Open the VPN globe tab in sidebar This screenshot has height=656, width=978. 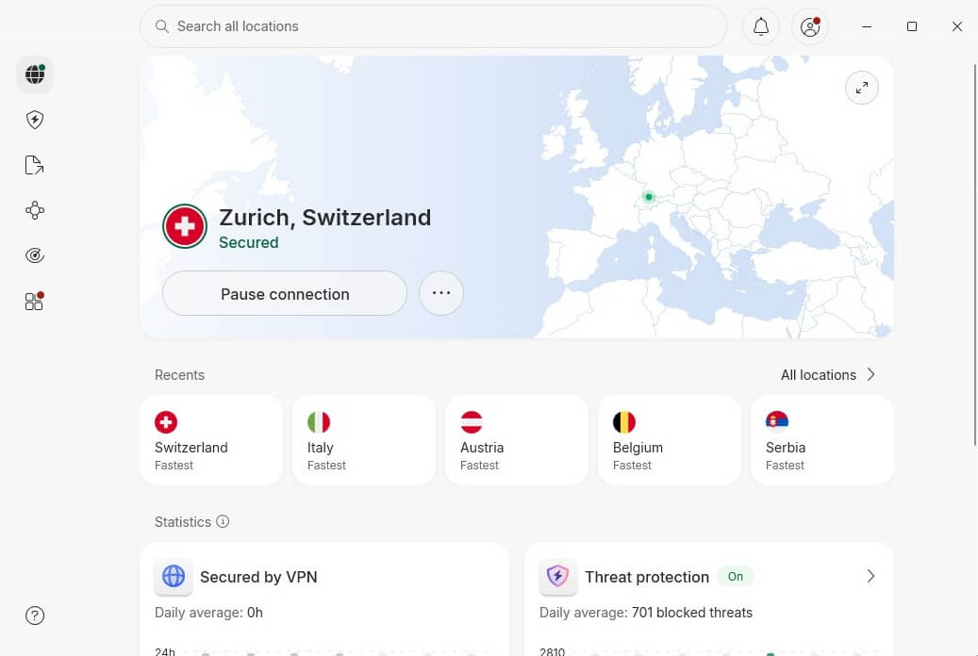35,74
